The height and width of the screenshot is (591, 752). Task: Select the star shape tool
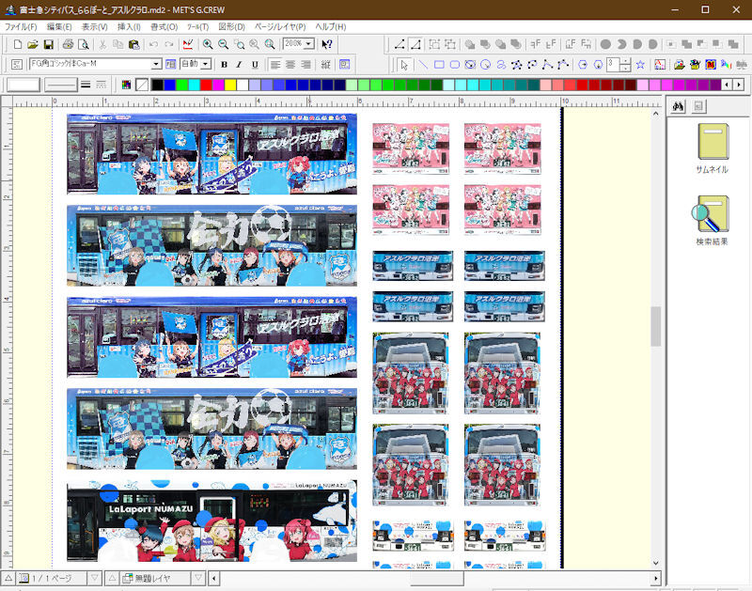(640, 65)
